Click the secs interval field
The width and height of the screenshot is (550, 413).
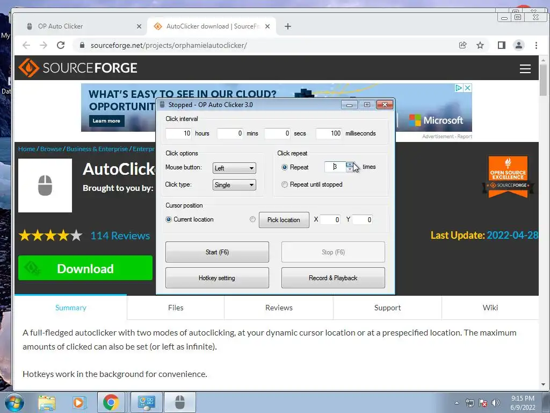(277, 133)
